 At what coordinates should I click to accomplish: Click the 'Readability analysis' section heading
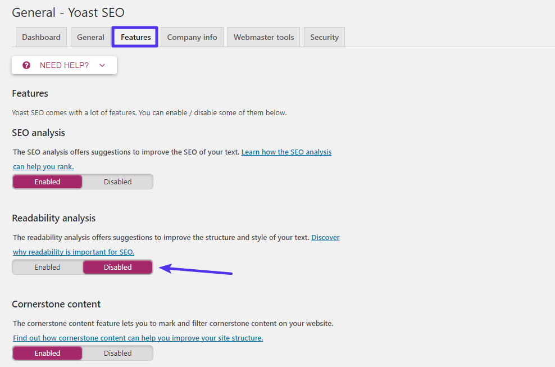click(x=53, y=218)
